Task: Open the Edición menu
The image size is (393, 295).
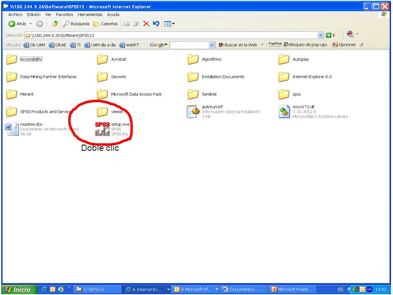Action: click(34, 15)
